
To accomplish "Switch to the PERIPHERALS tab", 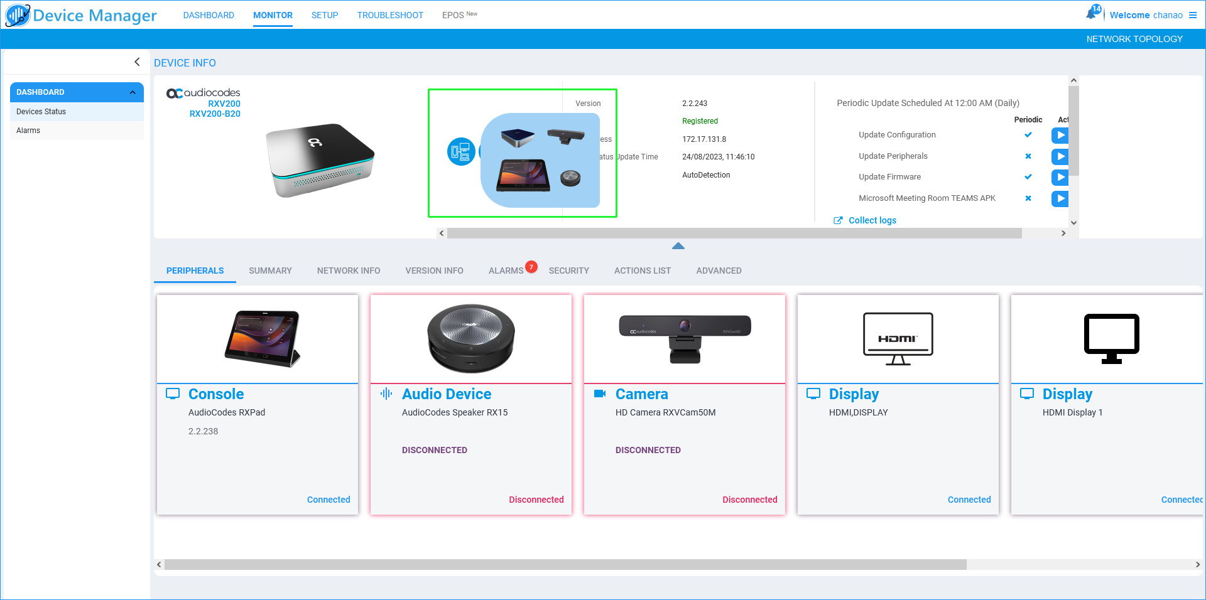I will [195, 271].
